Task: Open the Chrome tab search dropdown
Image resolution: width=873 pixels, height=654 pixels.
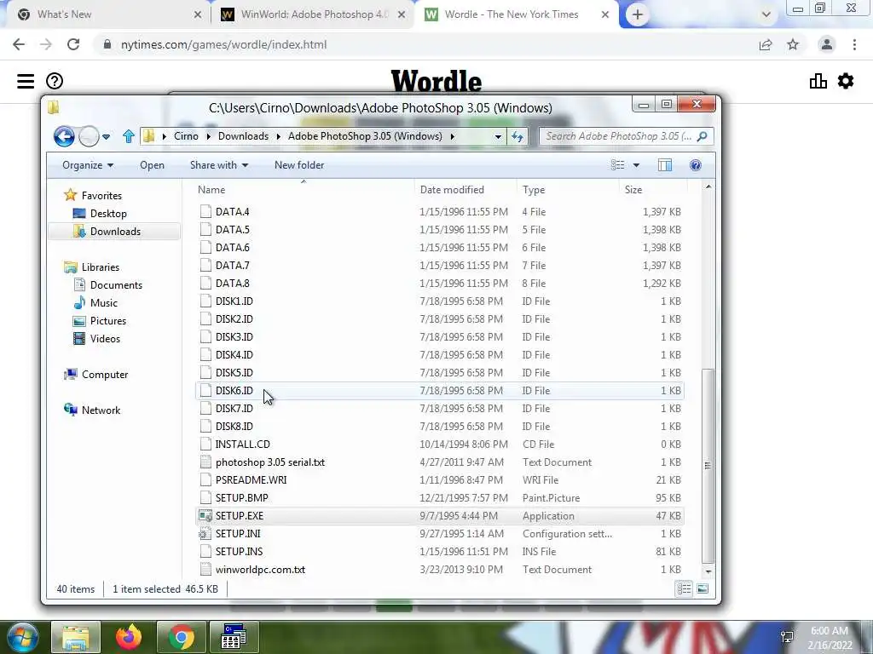Action: tap(766, 14)
